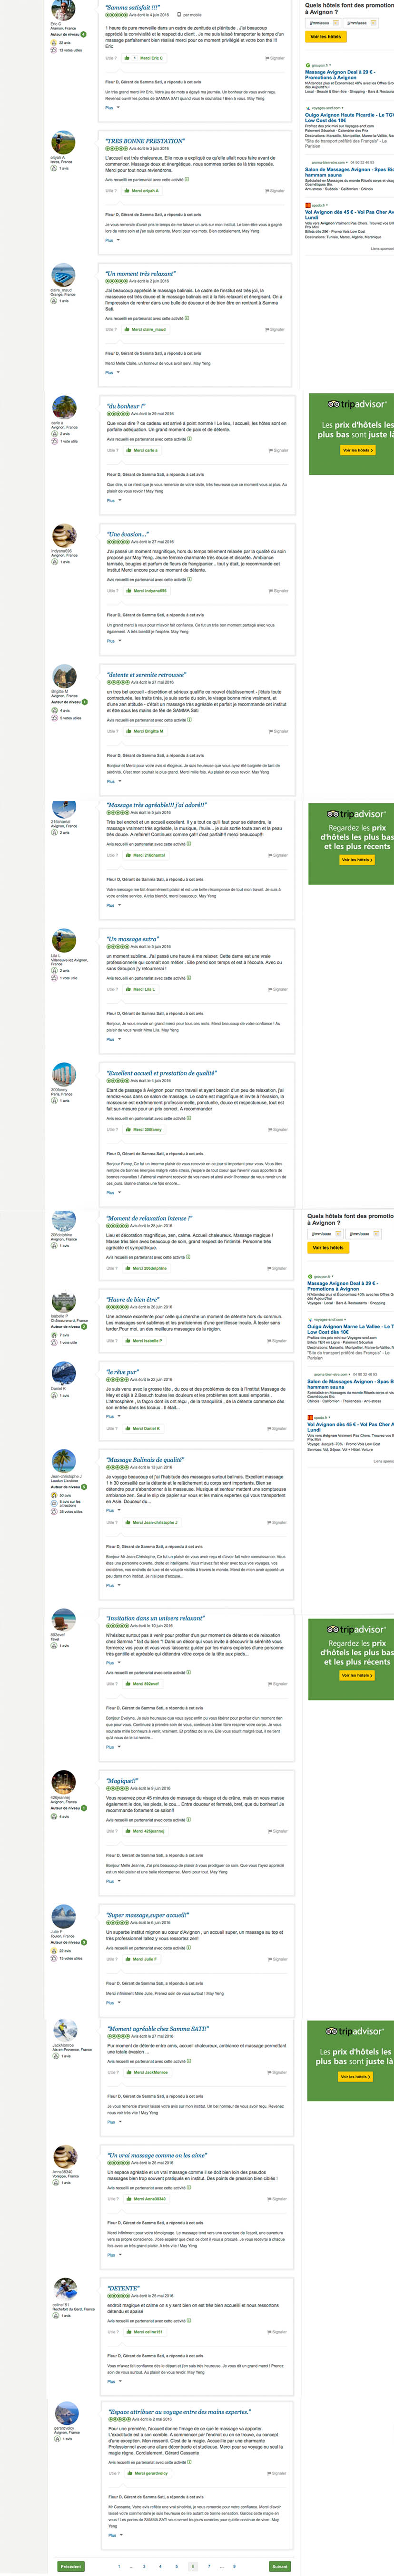Click Signaler flag on "Un massage extra" review

point(278,989)
